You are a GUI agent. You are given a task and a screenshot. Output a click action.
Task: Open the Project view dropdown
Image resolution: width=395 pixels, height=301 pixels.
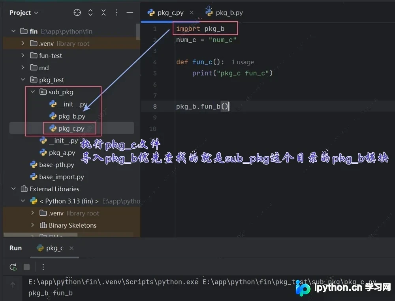(x=24, y=13)
